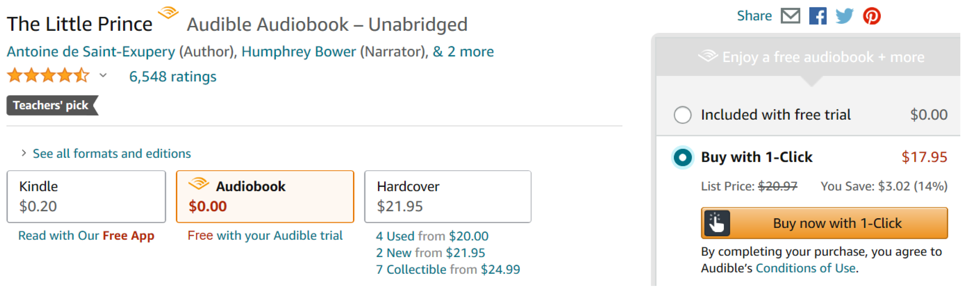Select Included with free trial option
Viewport: 966px width, 292px height.
682,115
